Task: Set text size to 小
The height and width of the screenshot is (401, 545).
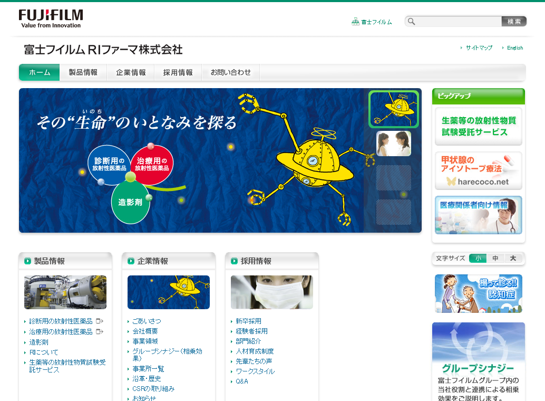Action: 478,259
